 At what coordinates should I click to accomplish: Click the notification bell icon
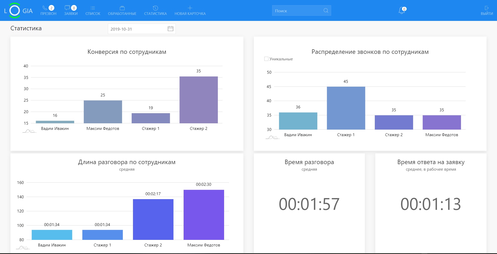pyautogui.click(x=401, y=11)
